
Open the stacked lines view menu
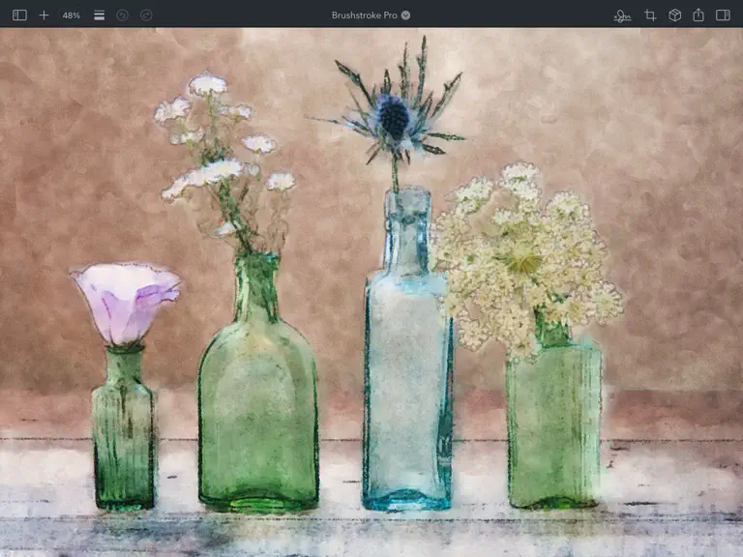(99, 15)
